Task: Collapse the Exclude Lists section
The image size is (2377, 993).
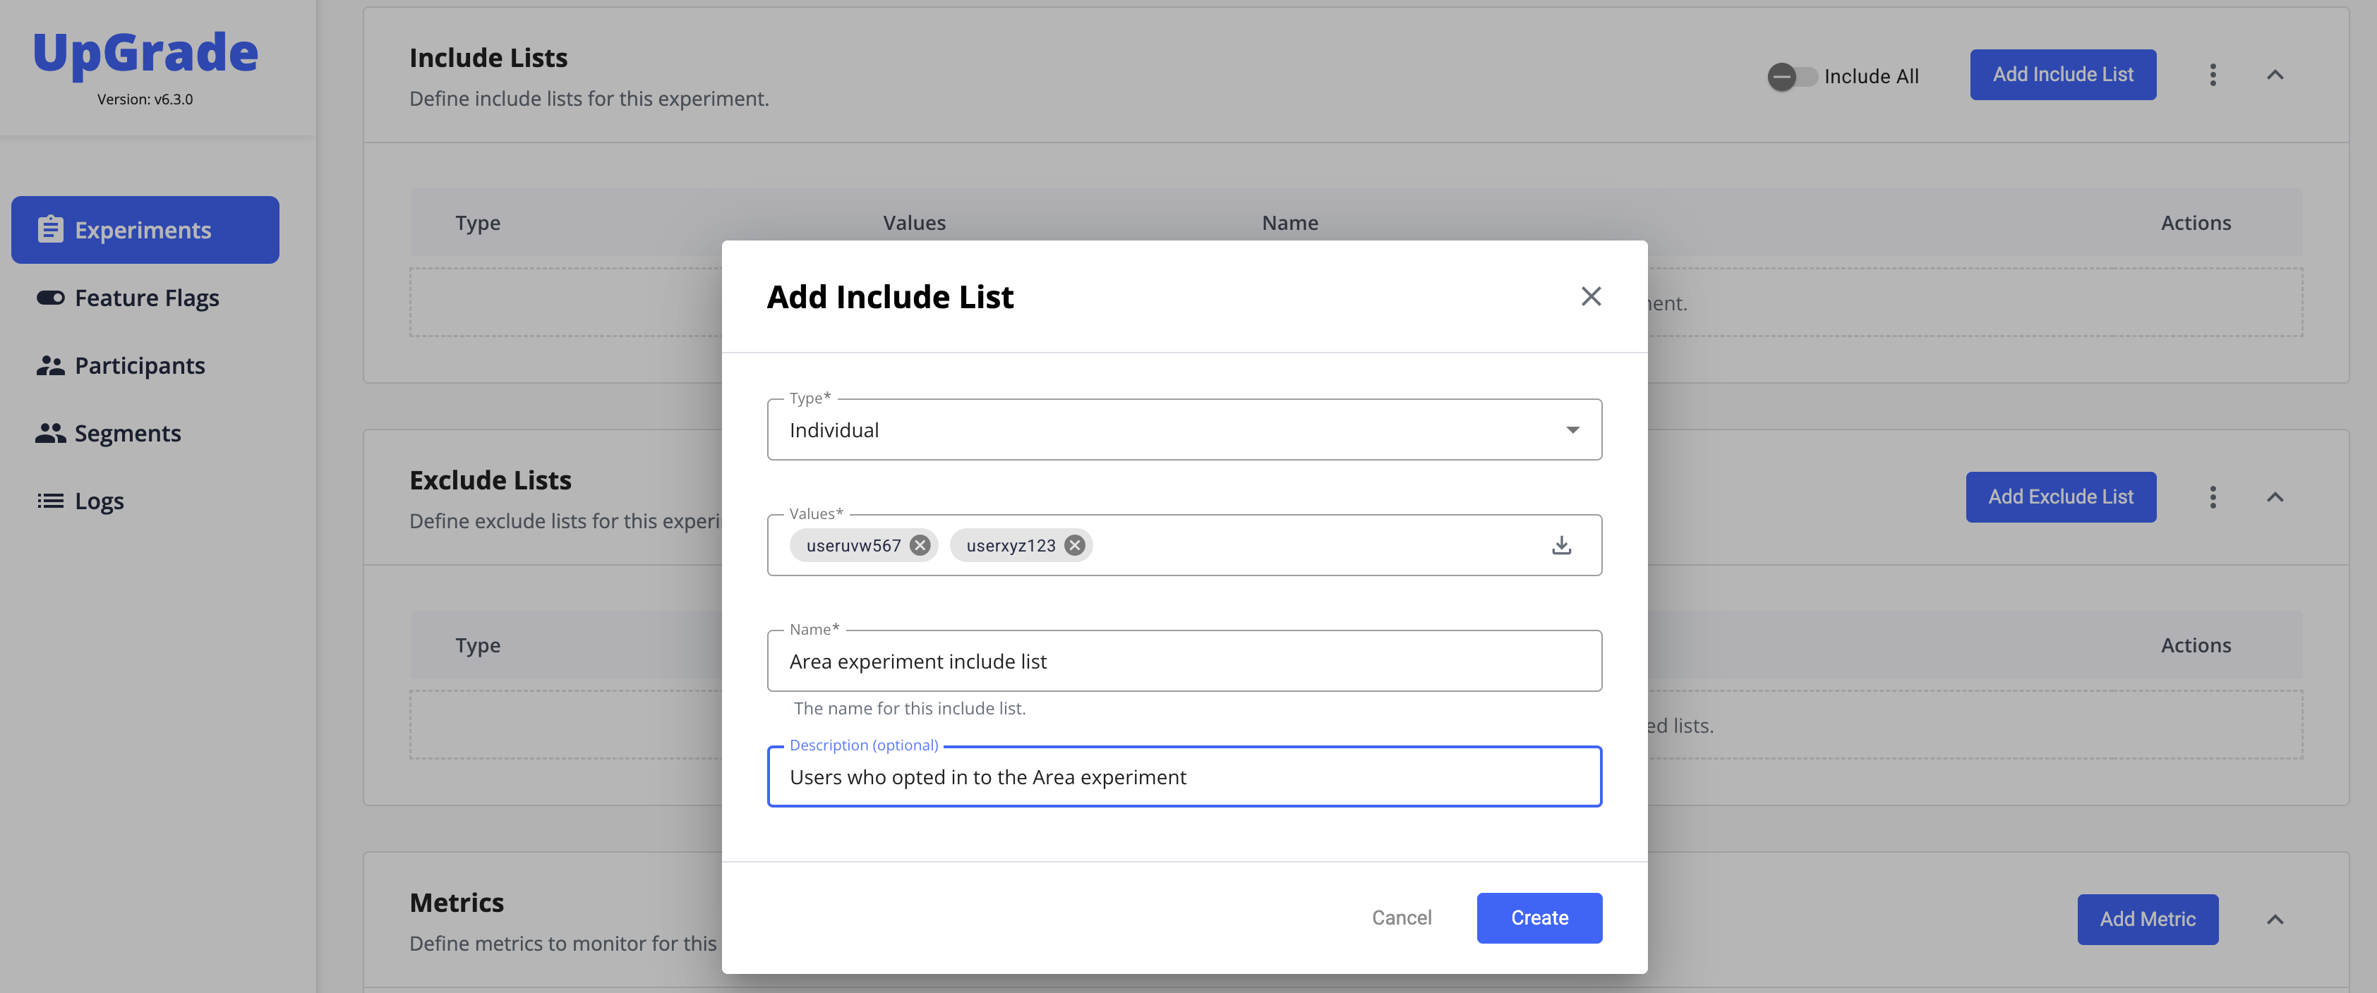Action: pyautogui.click(x=2275, y=497)
